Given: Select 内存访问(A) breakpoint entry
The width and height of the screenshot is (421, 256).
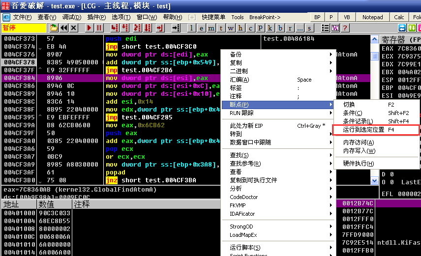Looking at the screenshot, I should coord(376,142).
